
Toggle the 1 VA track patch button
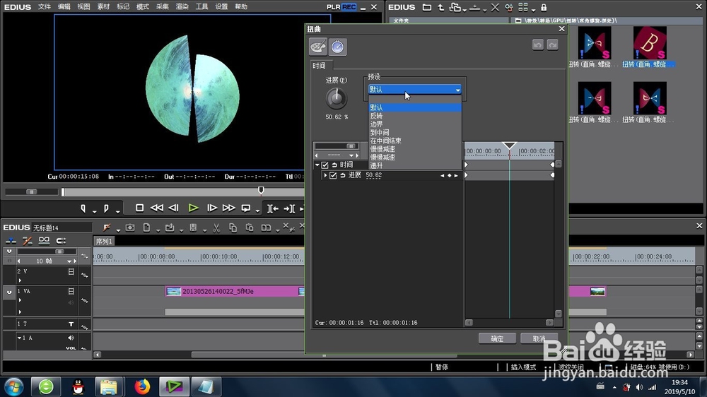(x=9, y=292)
